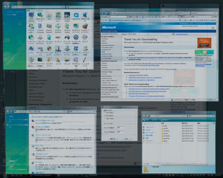Image resolution: width=223 pixels, height=178 pixels.
Task: Click the Favorites star in the browser toolbar
Action: [103, 20]
